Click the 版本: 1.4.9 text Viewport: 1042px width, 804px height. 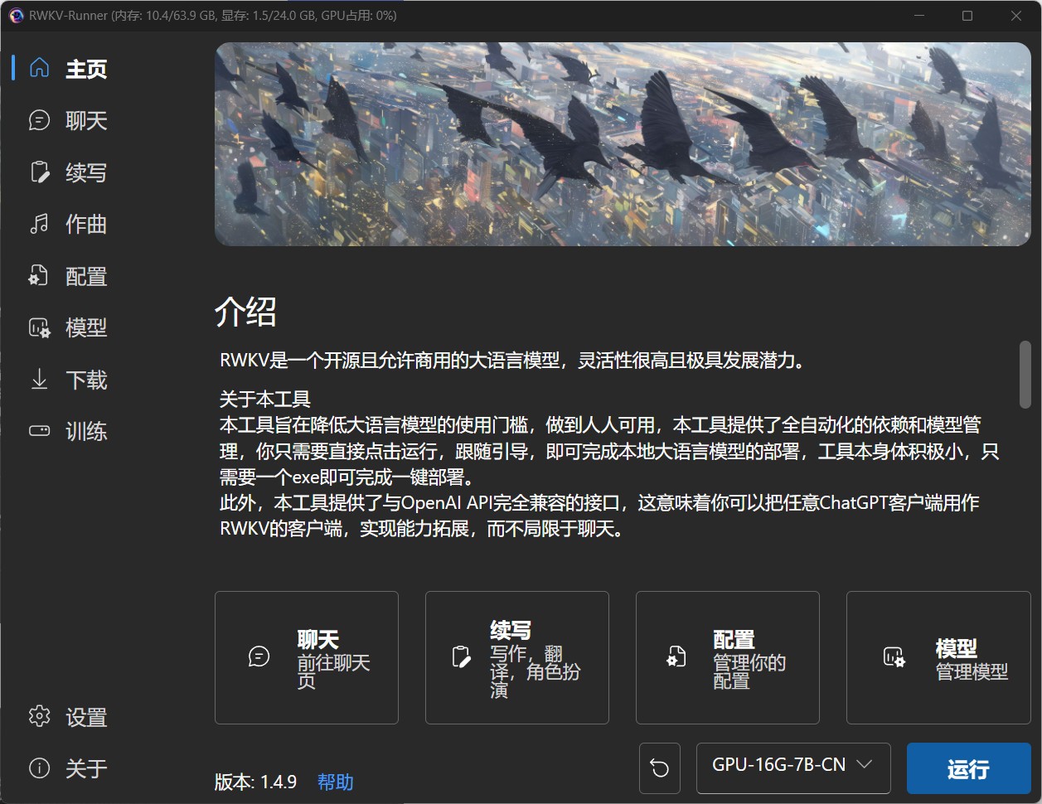pos(255,782)
